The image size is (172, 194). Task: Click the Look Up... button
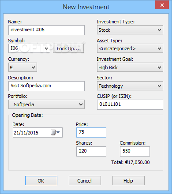click(68, 48)
